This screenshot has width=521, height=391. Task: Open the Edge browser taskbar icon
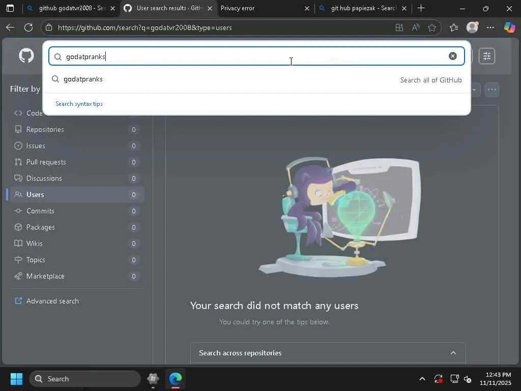click(176, 379)
